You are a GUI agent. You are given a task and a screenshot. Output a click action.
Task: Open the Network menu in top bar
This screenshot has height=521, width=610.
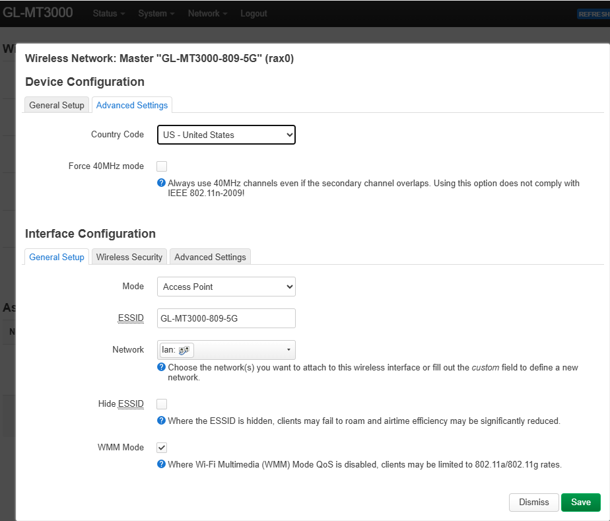point(207,13)
